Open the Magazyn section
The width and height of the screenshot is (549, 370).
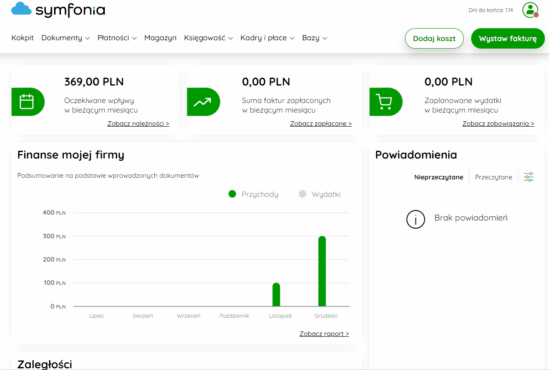tap(160, 38)
